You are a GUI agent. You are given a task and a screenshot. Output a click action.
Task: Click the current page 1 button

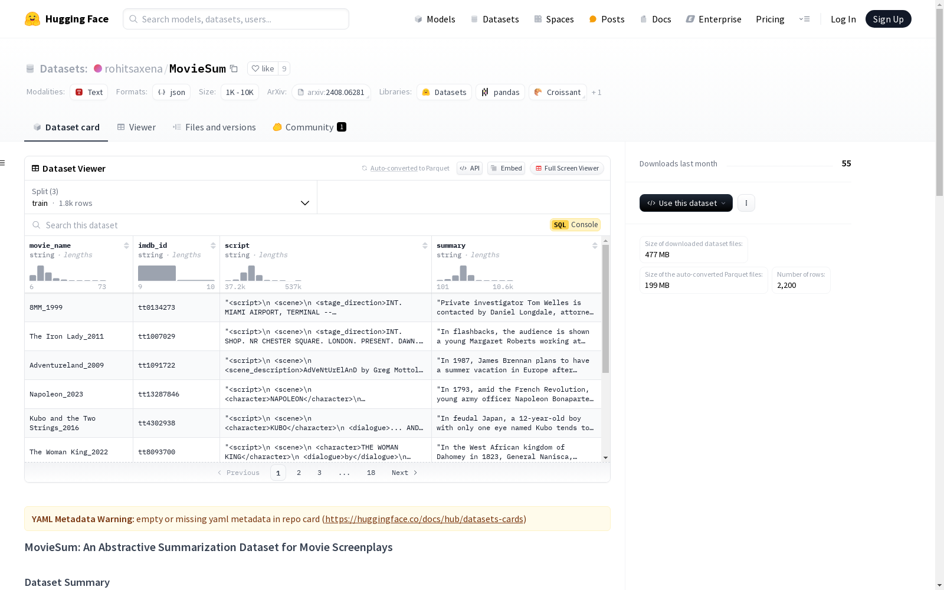(278, 473)
